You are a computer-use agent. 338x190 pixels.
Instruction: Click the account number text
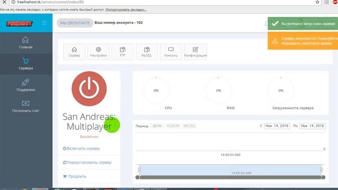point(118,22)
